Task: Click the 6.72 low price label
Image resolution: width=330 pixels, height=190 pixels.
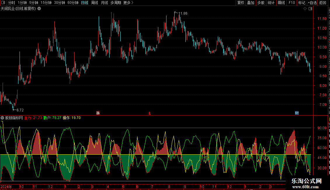Action: point(20,110)
